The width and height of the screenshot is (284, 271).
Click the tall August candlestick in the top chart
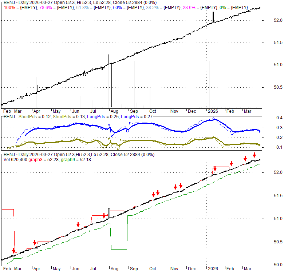coord(111,85)
